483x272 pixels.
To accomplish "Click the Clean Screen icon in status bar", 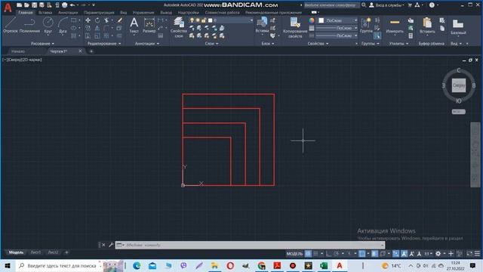I will tap(469, 254).
